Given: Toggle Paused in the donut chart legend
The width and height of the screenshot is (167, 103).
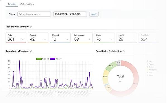Looking at the screenshot, I should point(150,64).
